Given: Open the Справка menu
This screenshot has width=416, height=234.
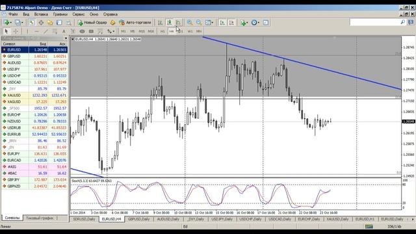Looking at the screenshot, I should (110, 14).
